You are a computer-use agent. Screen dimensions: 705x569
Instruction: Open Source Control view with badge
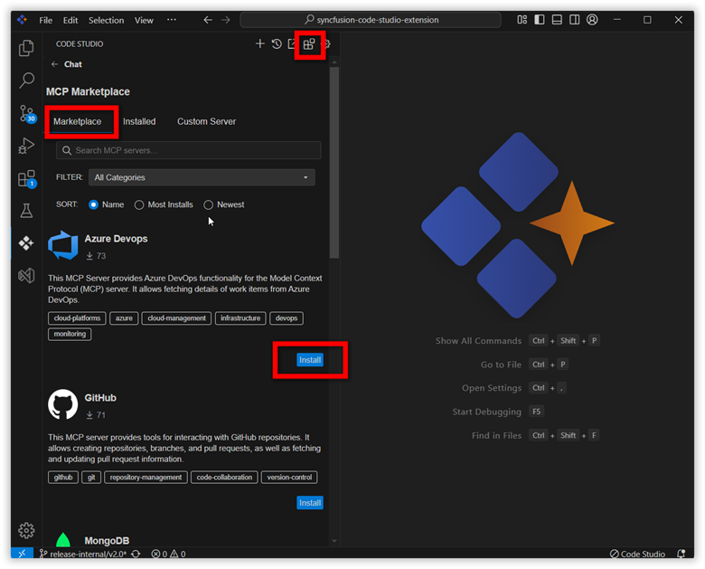coord(26,114)
